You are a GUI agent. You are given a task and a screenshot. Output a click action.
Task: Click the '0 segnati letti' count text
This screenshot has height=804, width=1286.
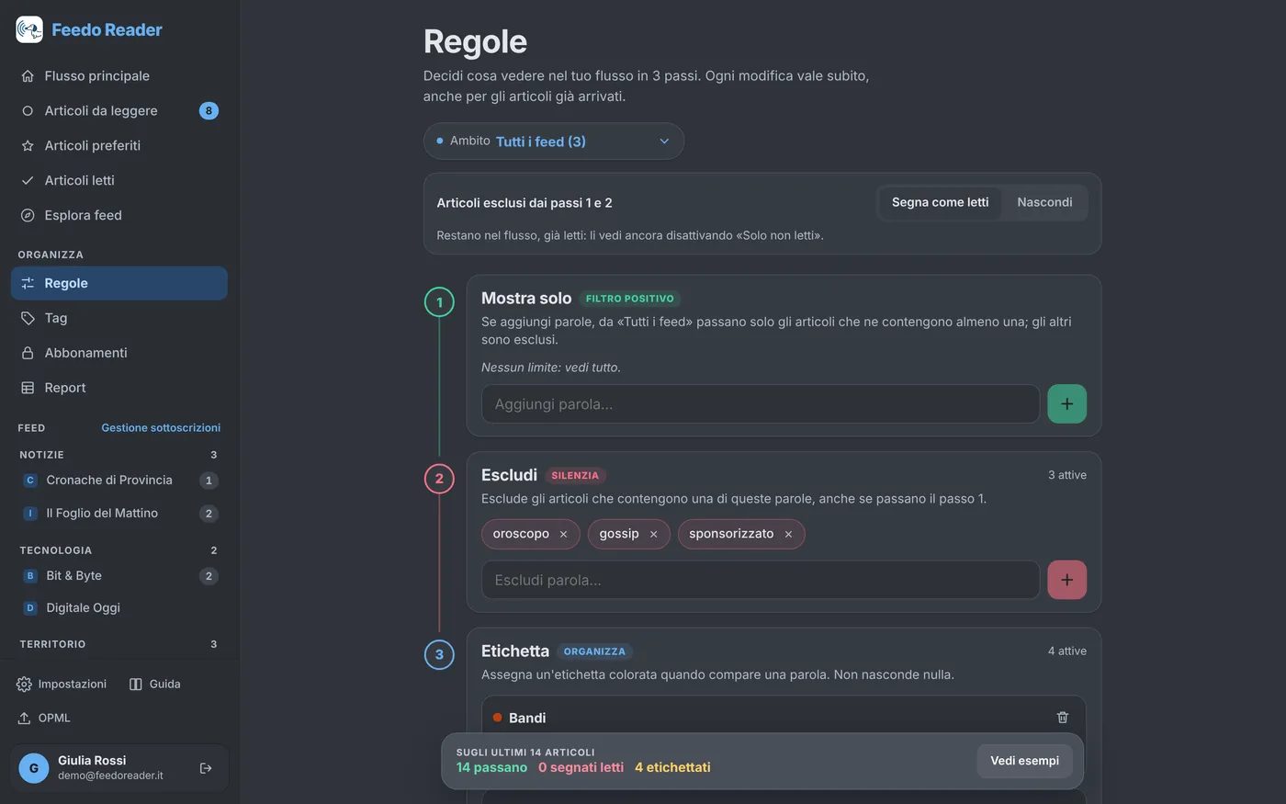pyautogui.click(x=581, y=767)
